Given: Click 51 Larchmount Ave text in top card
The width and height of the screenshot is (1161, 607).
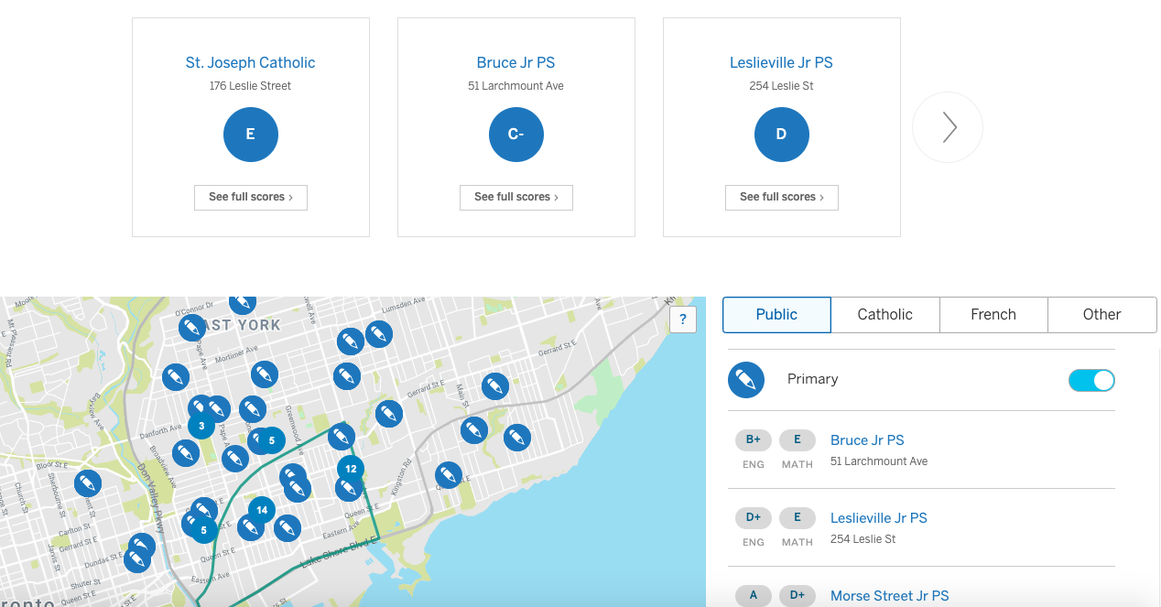Looking at the screenshot, I should (516, 86).
